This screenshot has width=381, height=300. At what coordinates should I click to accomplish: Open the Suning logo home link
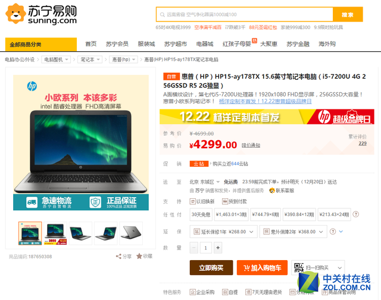coord(41,14)
